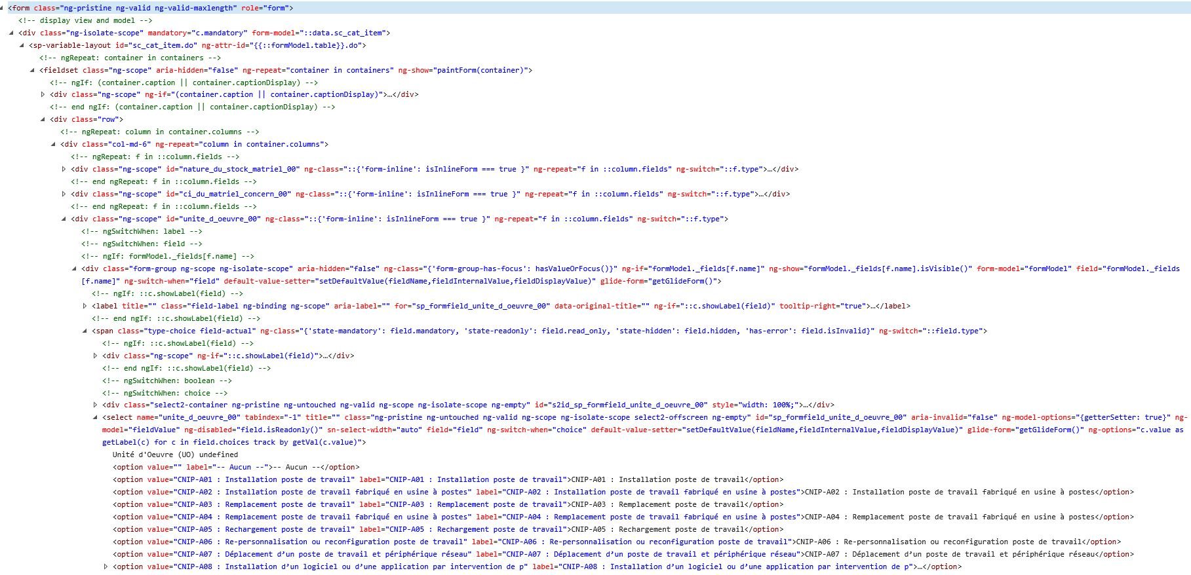This screenshot has width=1191, height=575.
Task: Select the "ngIf: formModel._fields[f.name]" comment
Action: pos(168,256)
